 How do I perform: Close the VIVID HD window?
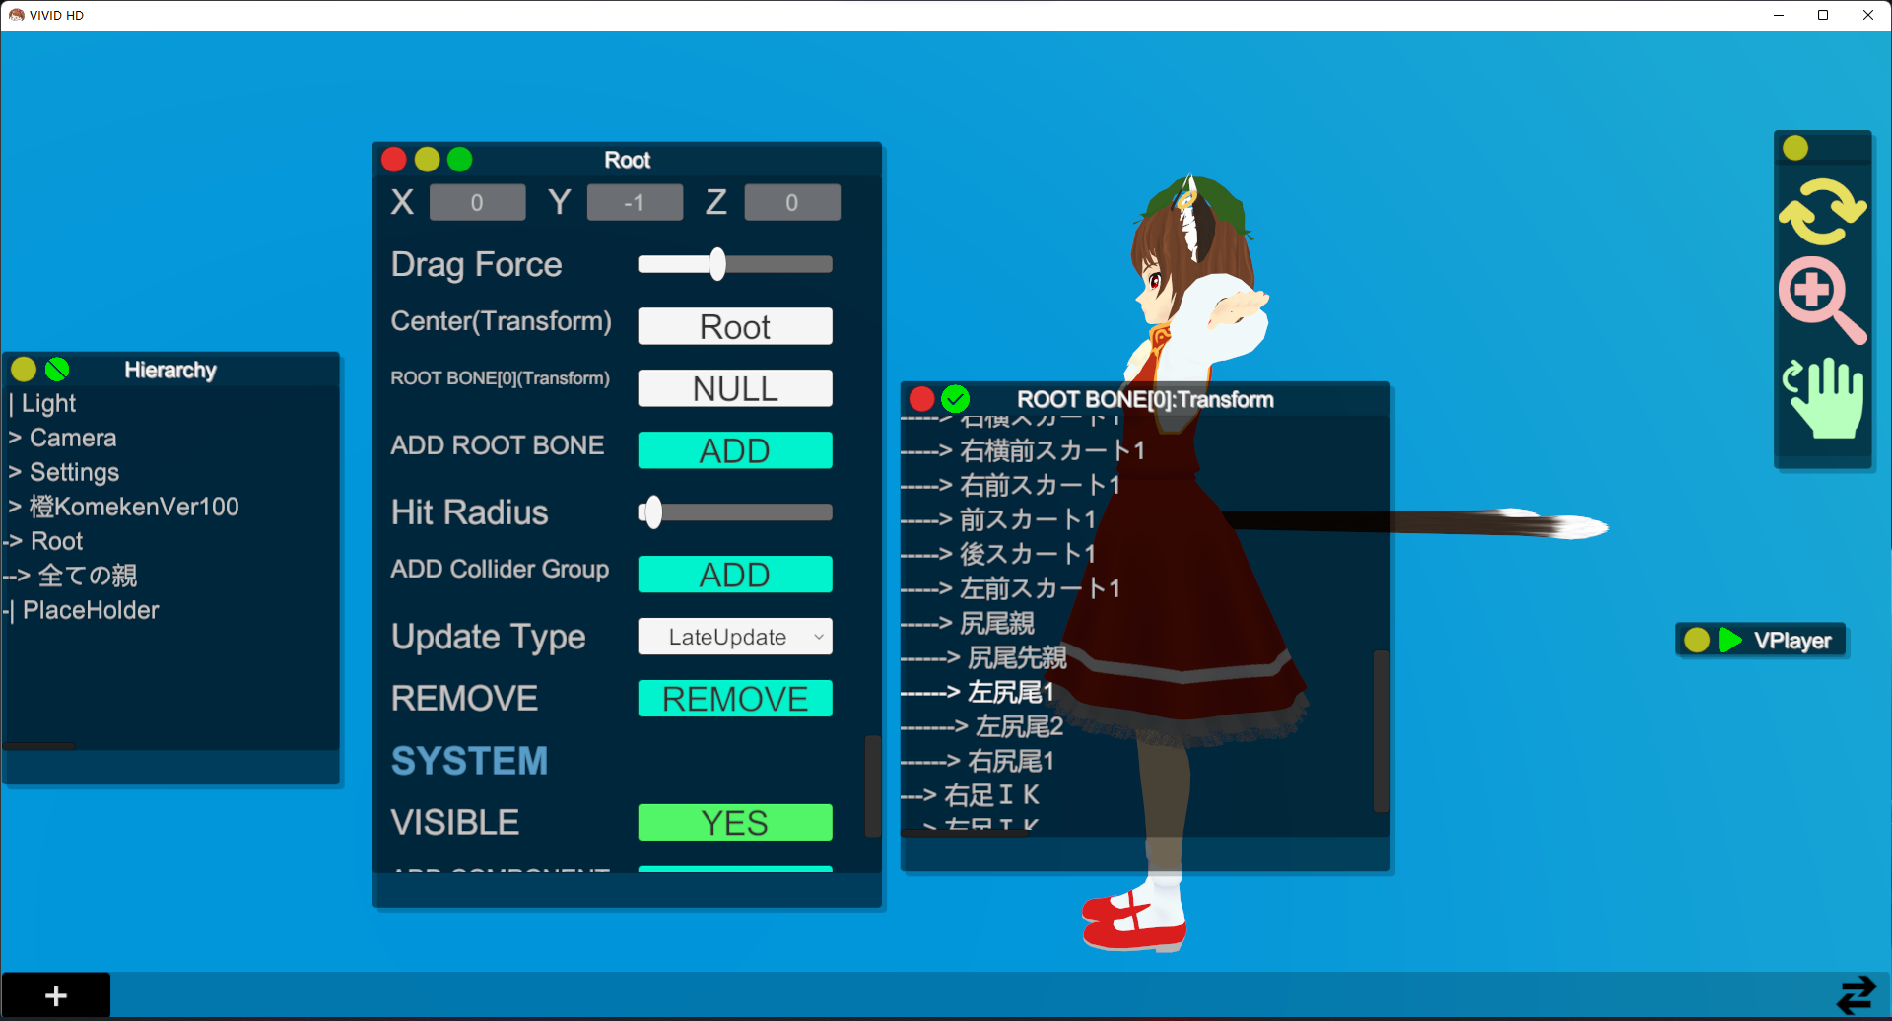coord(1868,15)
